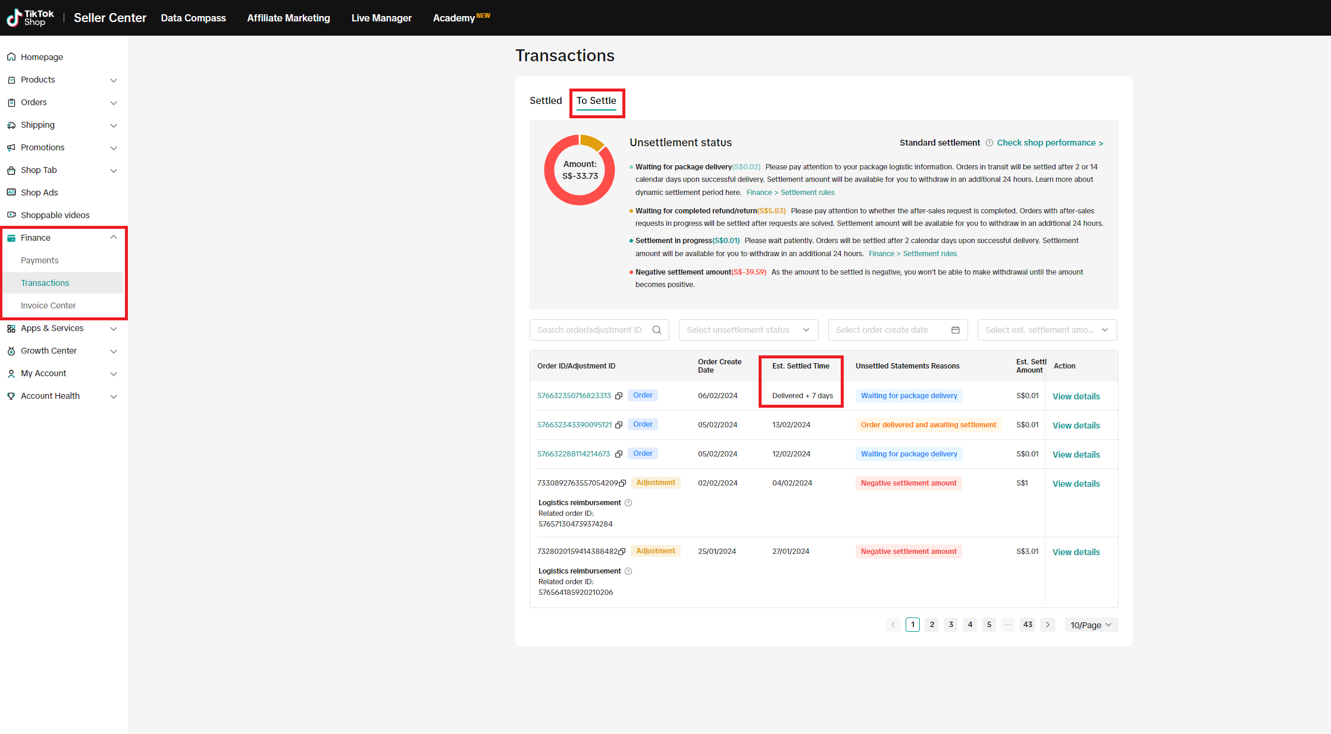Screen dimensions: 1331x734
Task: Click the Shop Ads sidebar icon
Action: pos(11,193)
